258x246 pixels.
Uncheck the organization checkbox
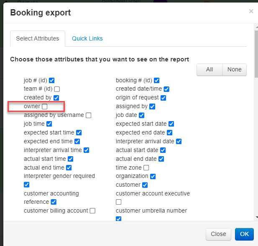pyautogui.click(x=153, y=177)
